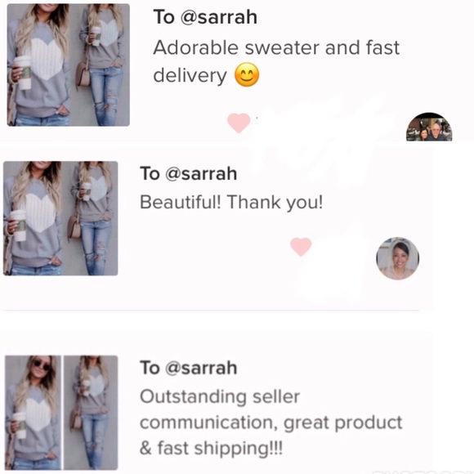
Task: Like the 'Adorable sweater' comment with the heart
Action: pos(239,123)
